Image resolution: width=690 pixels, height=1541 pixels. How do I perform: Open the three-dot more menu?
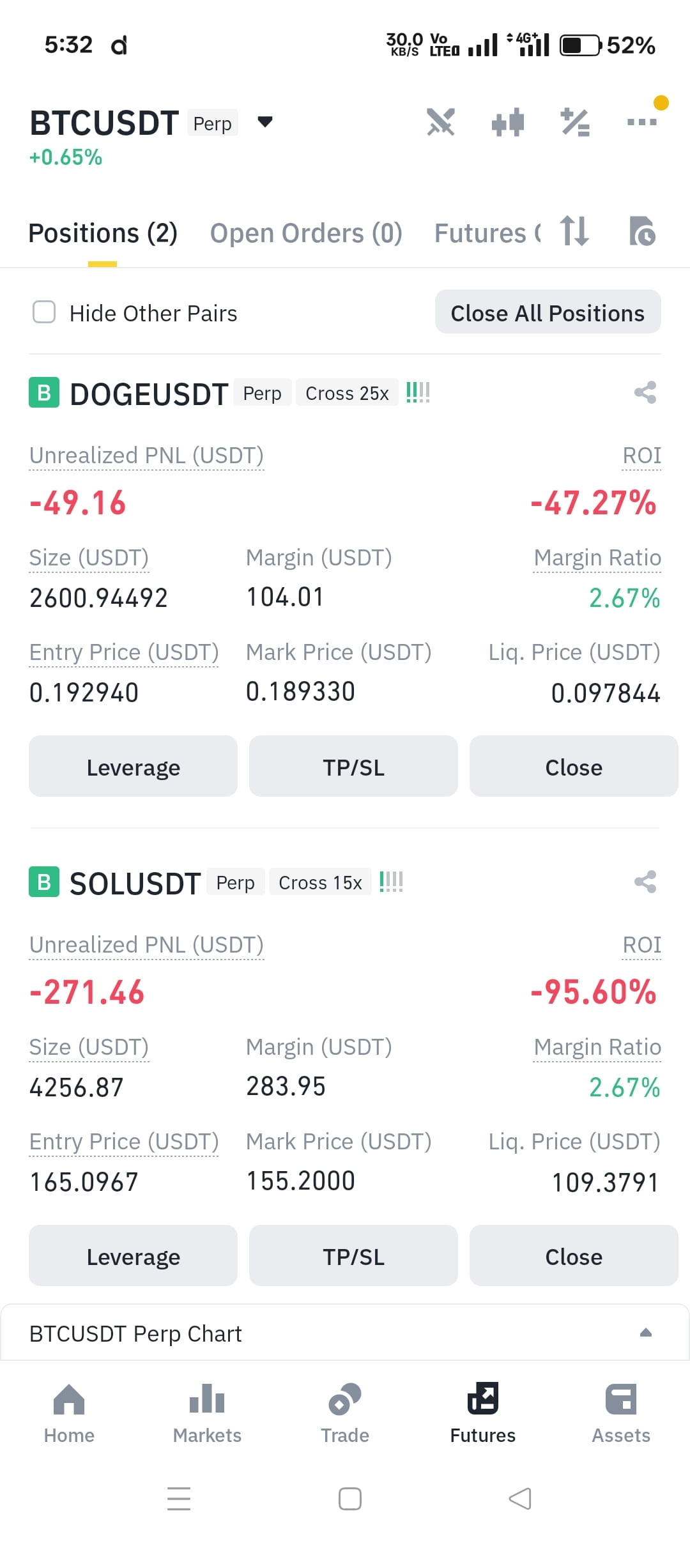642,122
